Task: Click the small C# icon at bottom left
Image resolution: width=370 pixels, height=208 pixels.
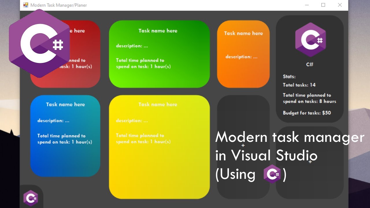Action: coord(31,198)
